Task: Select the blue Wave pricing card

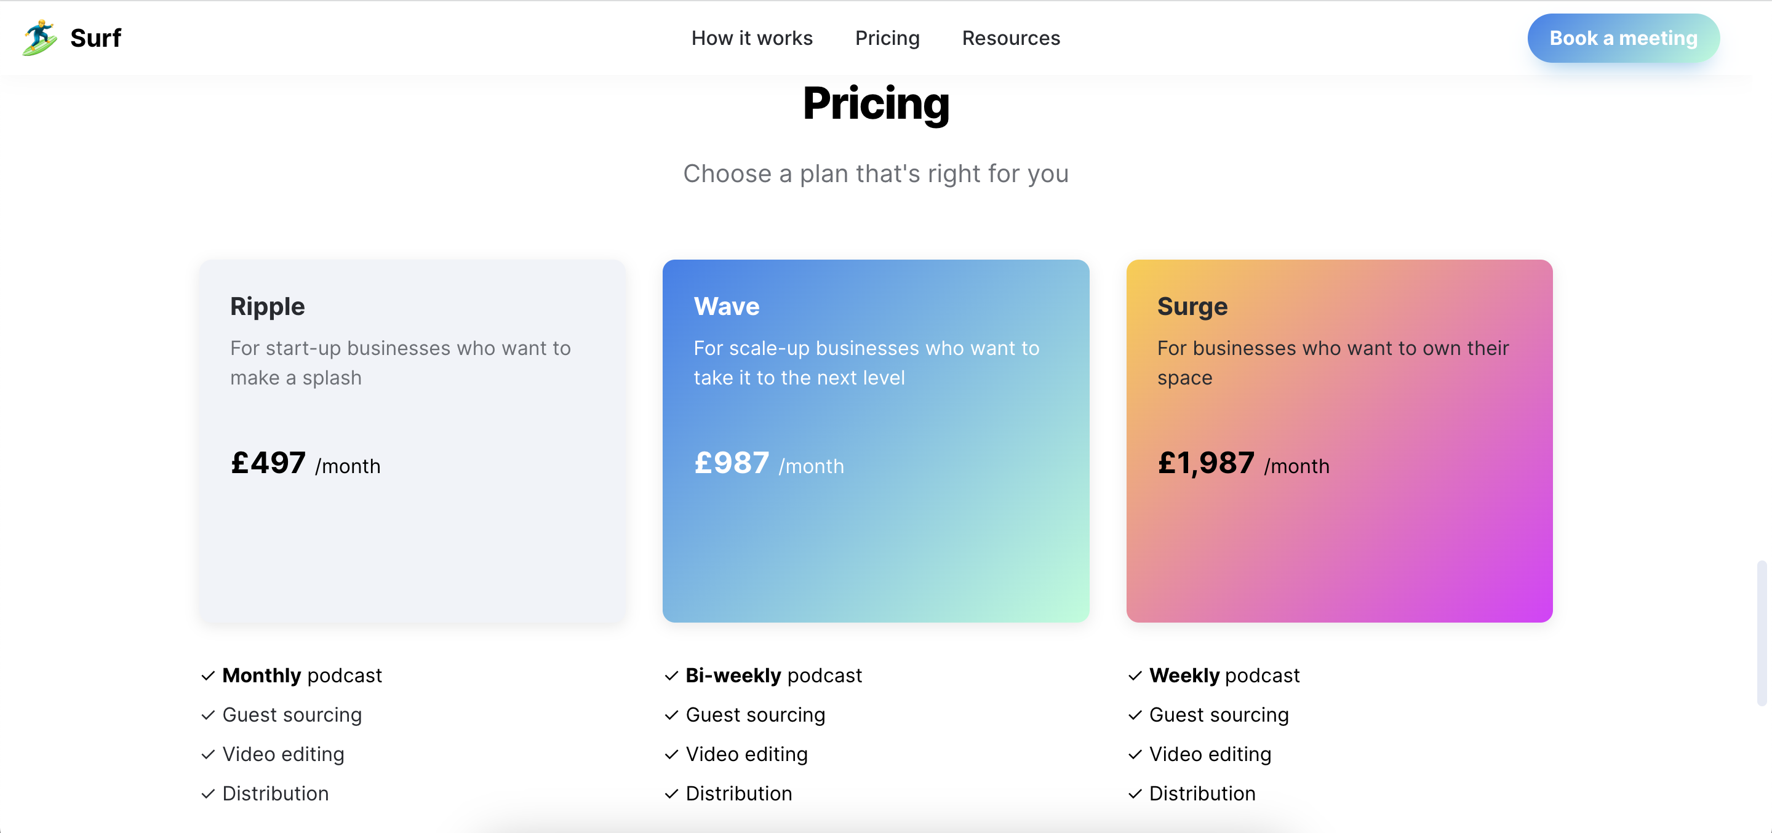Action: tap(876, 441)
